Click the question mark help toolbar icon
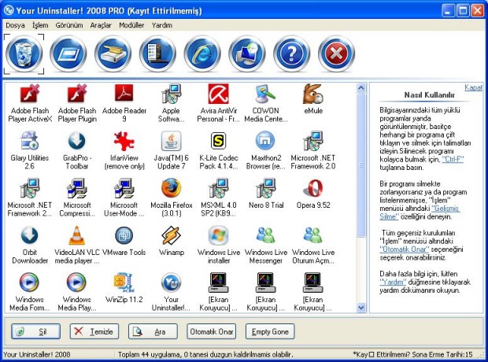The height and width of the screenshot is (362, 488). click(x=291, y=54)
